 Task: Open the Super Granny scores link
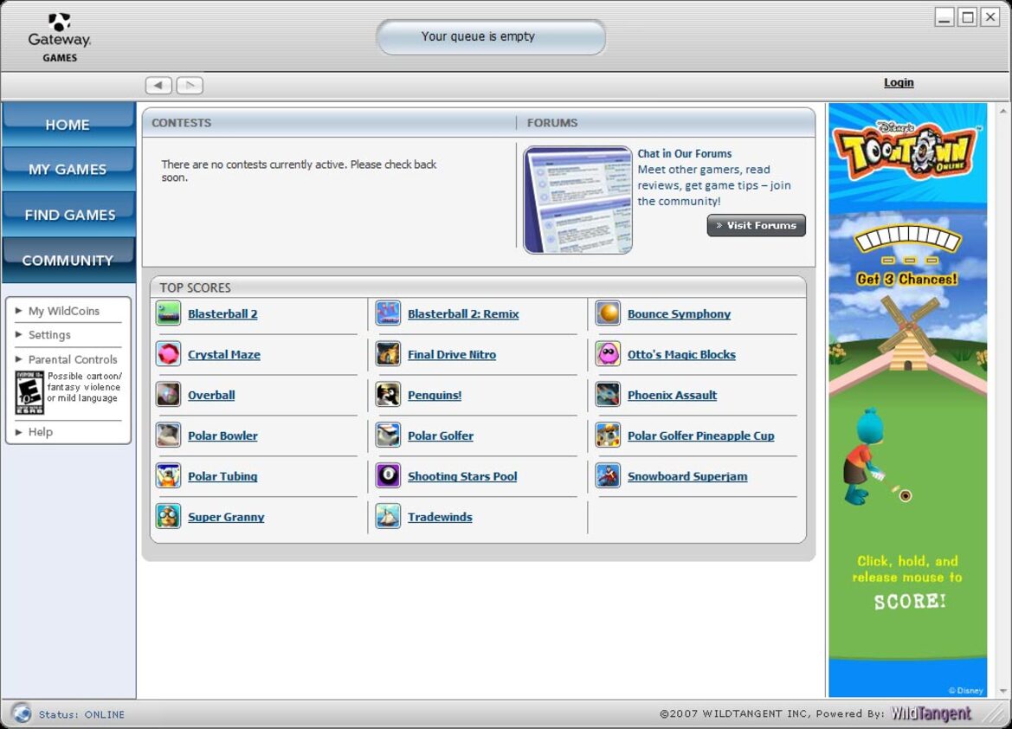(226, 517)
